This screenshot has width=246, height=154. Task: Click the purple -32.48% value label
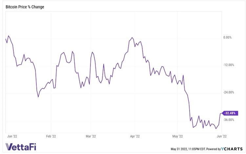pyautogui.click(x=230, y=113)
